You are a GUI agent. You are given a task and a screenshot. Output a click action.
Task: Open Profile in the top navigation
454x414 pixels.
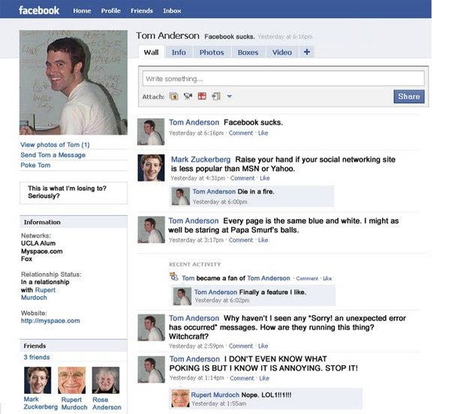click(x=110, y=10)
